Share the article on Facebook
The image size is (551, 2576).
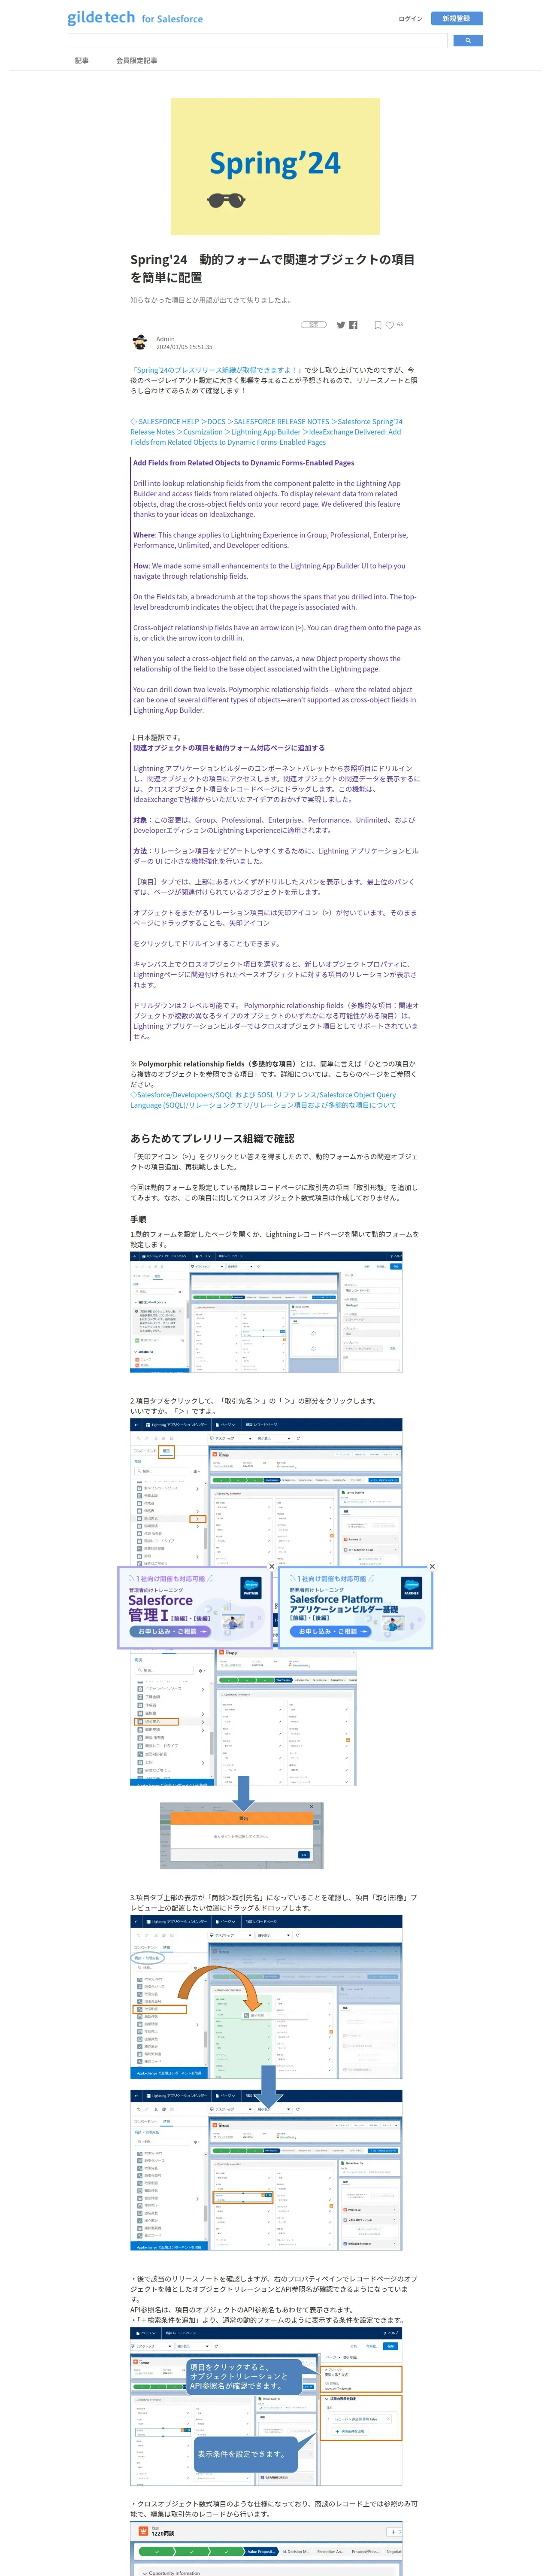point(353,325)
